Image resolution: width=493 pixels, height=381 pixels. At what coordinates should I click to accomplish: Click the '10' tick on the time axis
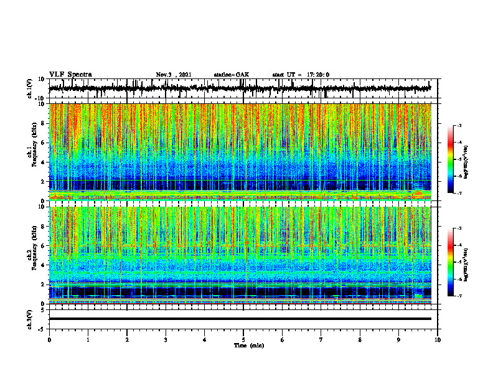click(438, 340)
